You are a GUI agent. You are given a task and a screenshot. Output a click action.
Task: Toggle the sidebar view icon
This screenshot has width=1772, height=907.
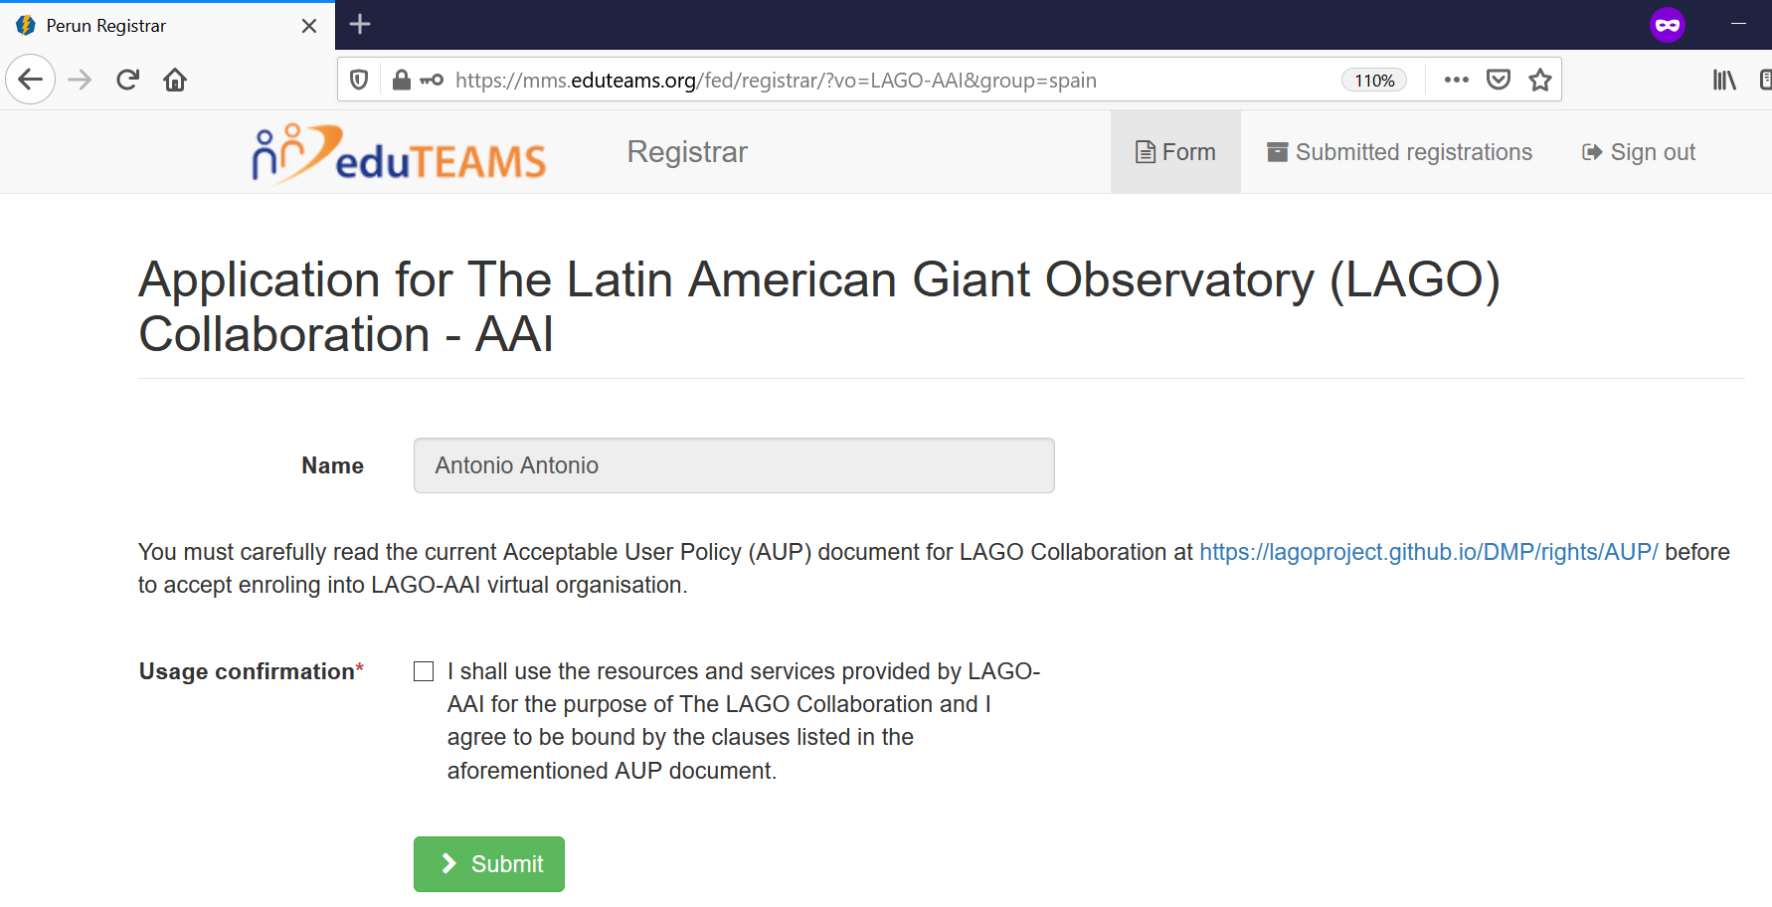pyautogui.click(x=1766, y=80)
